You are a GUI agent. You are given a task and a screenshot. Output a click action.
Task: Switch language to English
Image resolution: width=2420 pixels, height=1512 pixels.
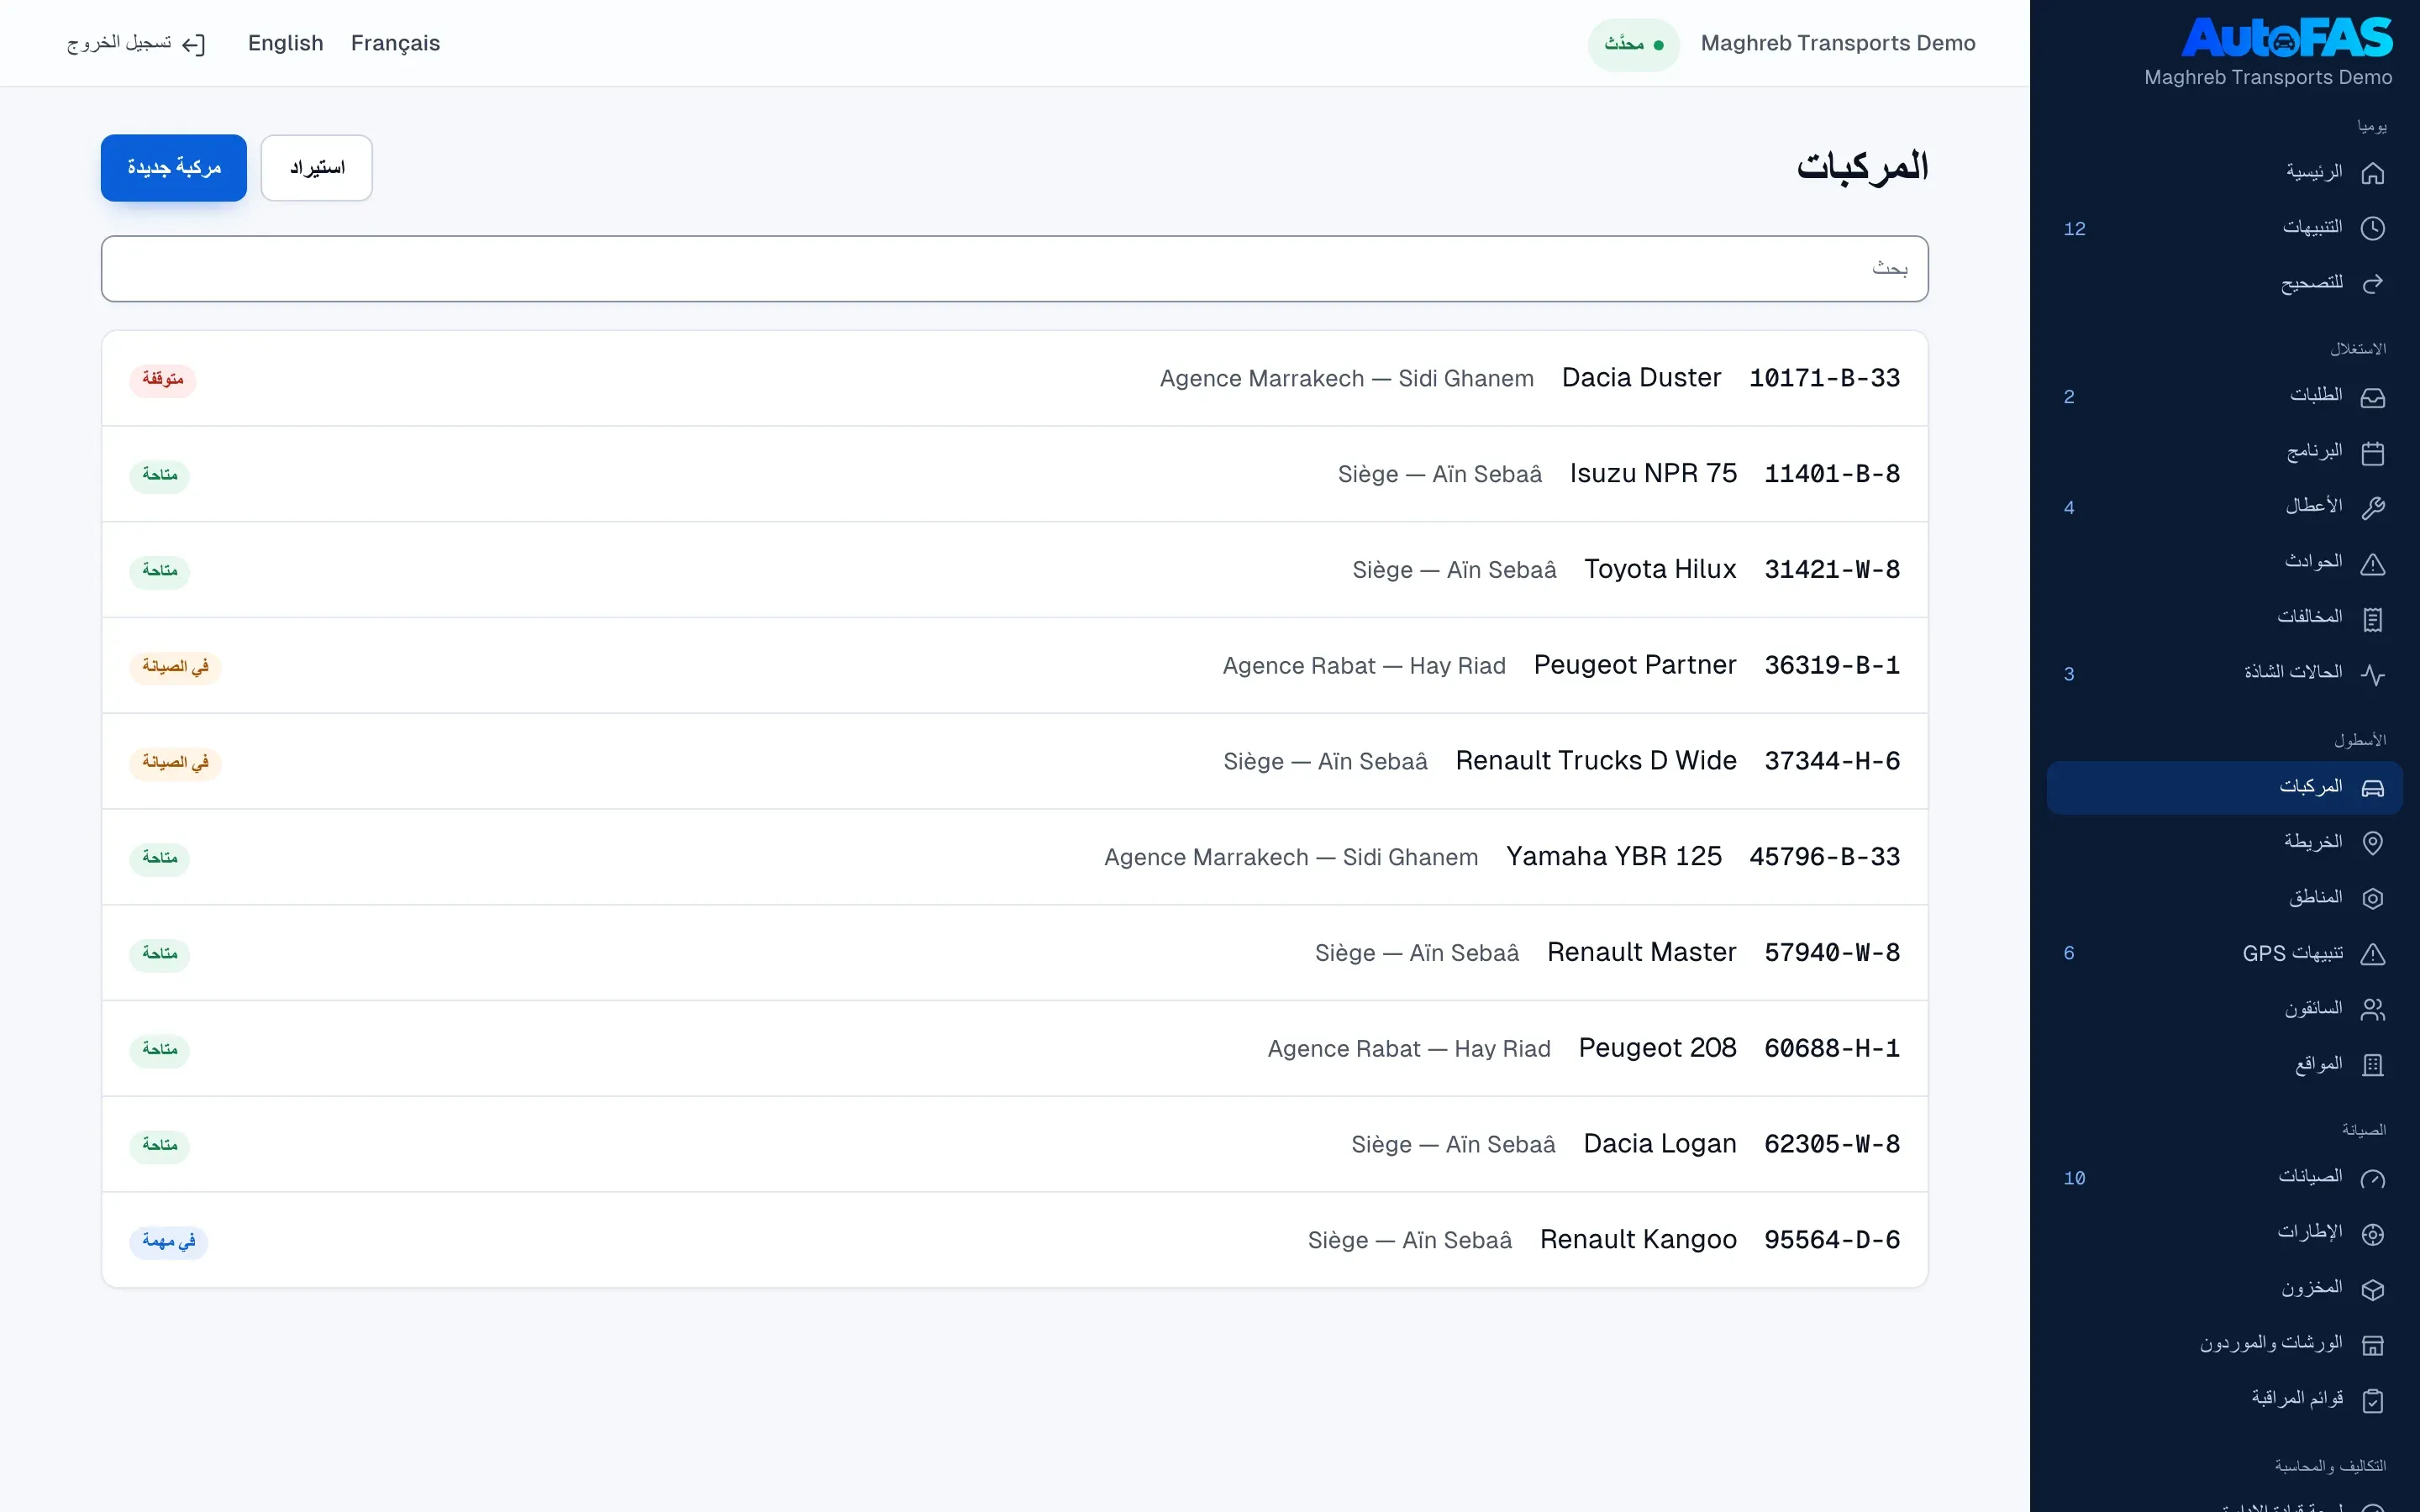click(286, 43)
